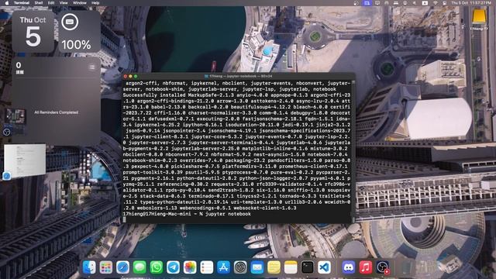
Task: Click the 100% battery widget
Action: (79, 32)
